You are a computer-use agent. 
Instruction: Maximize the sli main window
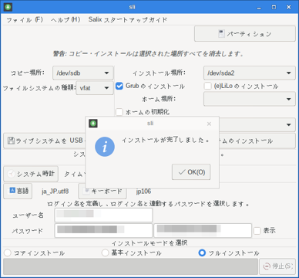(x=274, y=7)
